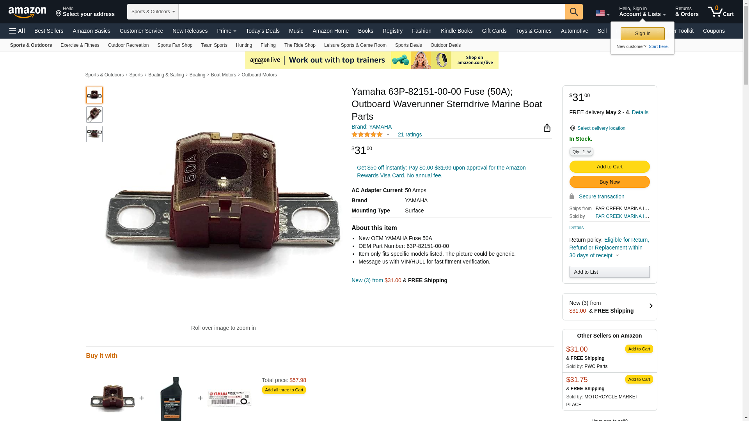Open the 21 ratings link

[410, 134]
